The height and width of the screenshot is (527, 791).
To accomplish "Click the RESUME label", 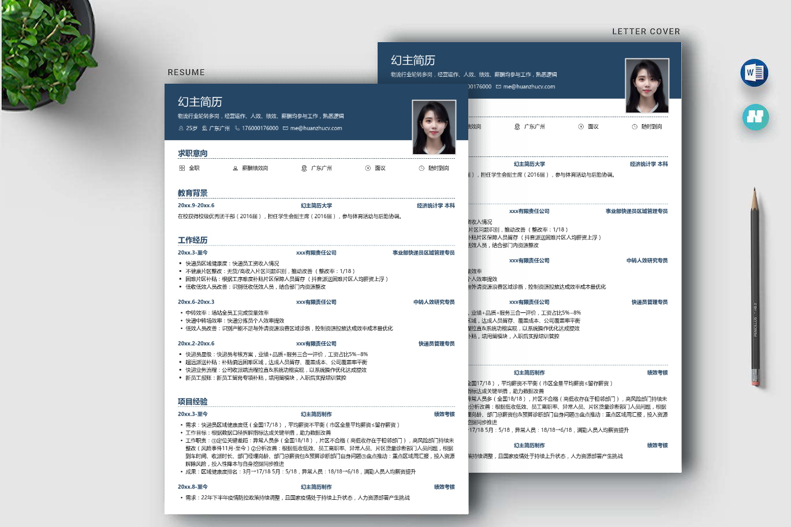I will coord(186,72).
